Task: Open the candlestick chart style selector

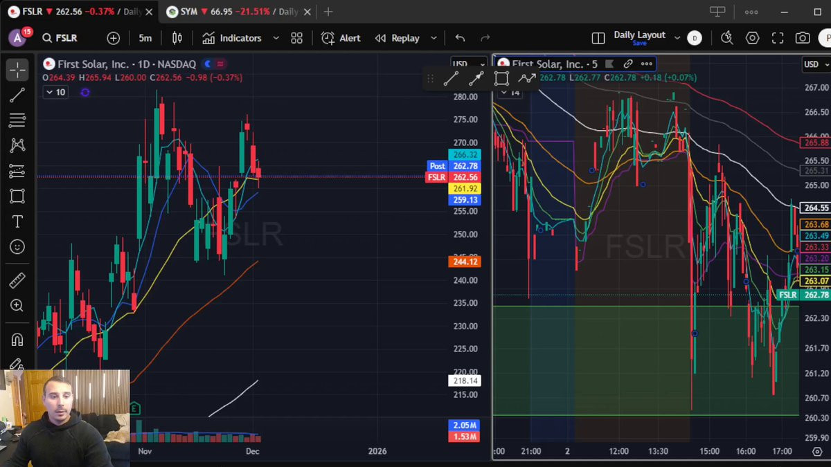Action: point(177,38)
